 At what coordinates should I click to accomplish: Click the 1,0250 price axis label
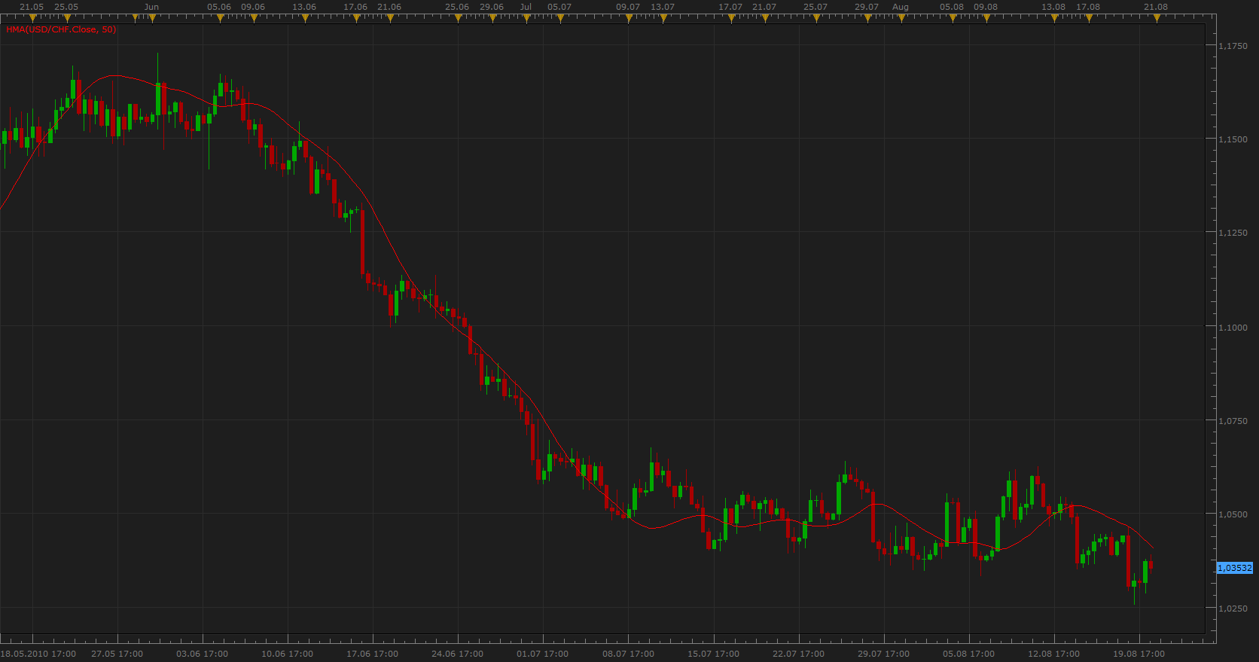tap(1233, 609)
